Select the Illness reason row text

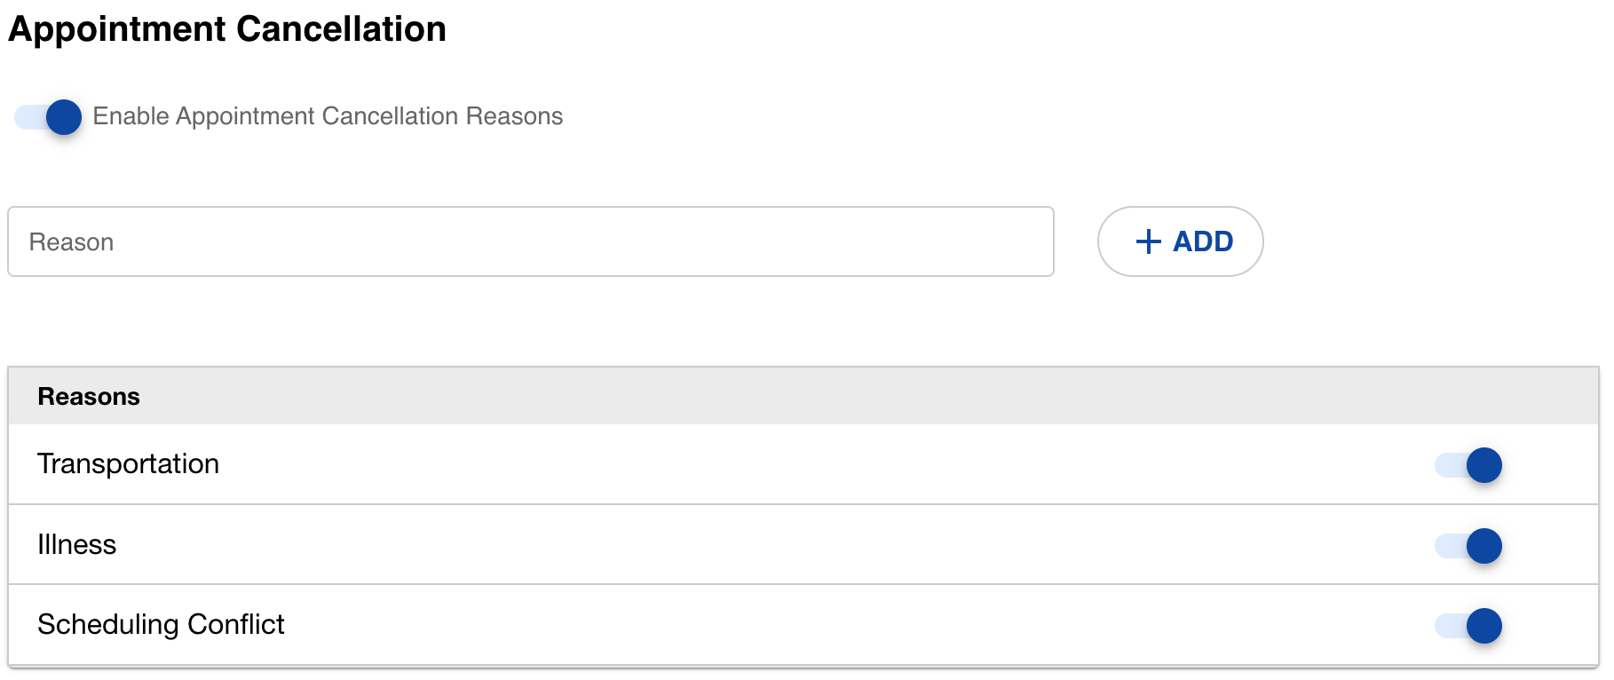pyautogui.click(x=76, y=545)
